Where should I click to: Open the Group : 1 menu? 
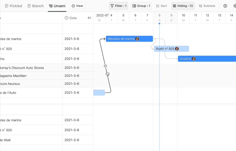coord(141,6)
